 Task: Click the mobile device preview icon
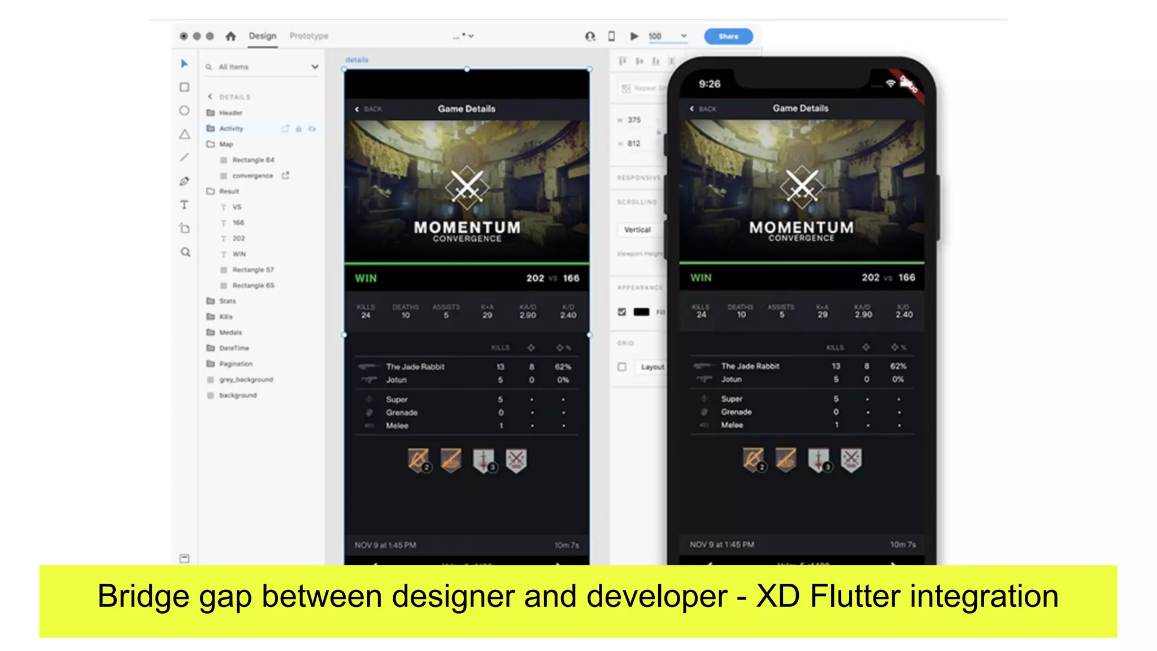[x=611, y=36]
